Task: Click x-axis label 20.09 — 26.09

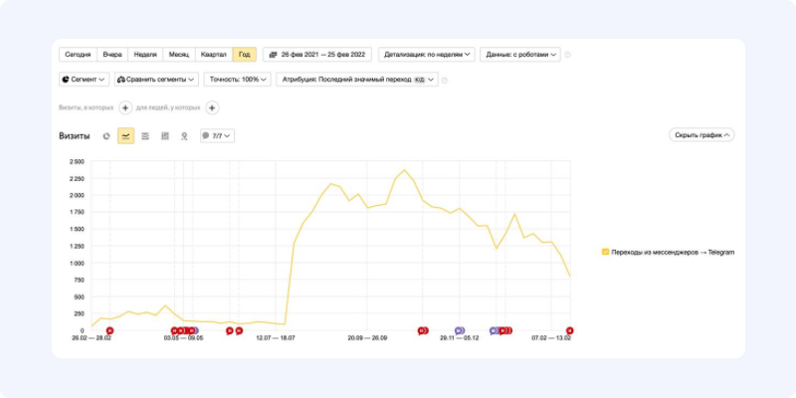Action: point(367,338)
